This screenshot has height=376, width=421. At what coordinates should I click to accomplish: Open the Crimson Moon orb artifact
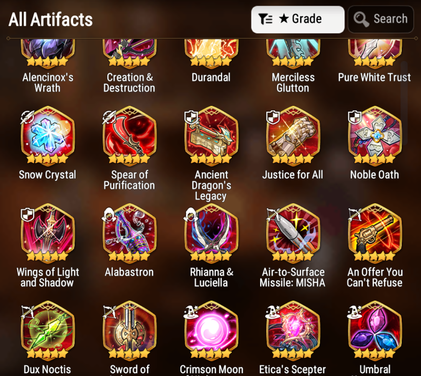(x=211, y=330)
